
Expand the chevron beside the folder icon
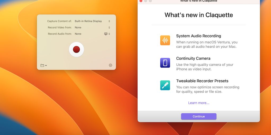(x=46, y=65)
